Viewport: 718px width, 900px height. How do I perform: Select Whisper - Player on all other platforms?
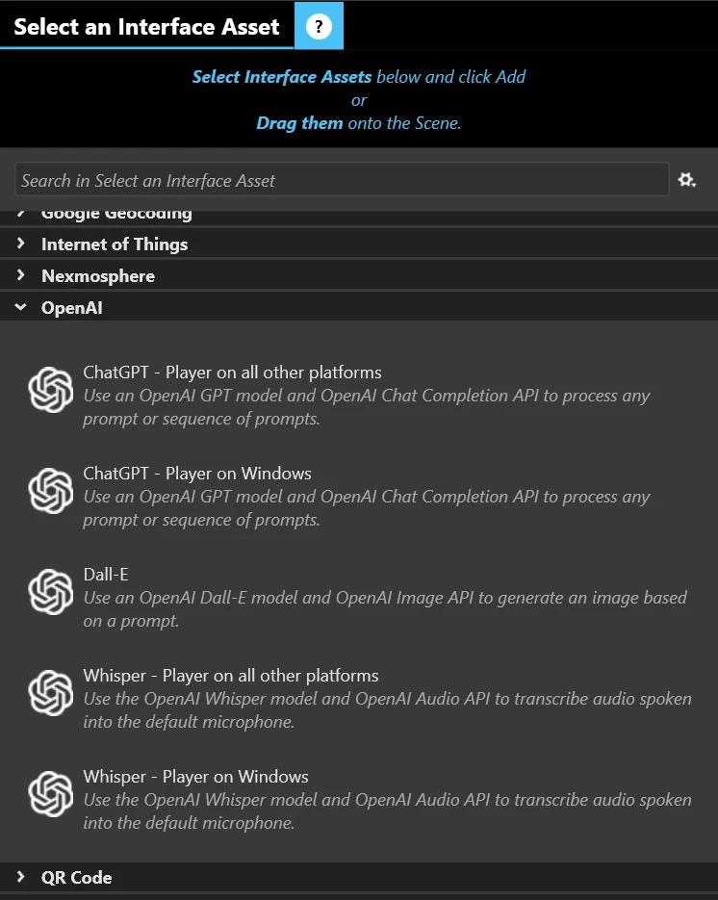[231, 676]
